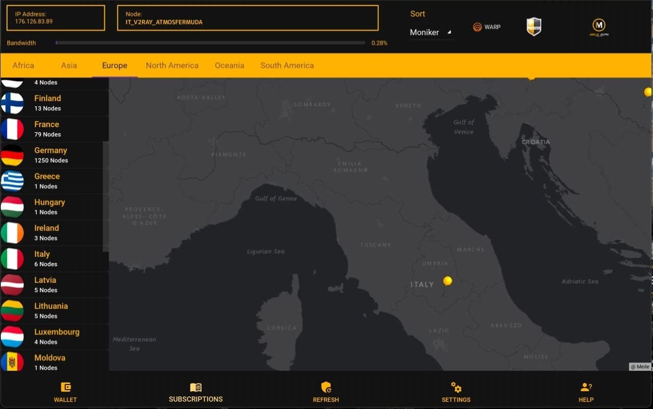Image resolution: width=653 pixels, height=409 pixels.
Task: Select Luxembourg 4 Nodes entry
Action: tap(55, 337)
